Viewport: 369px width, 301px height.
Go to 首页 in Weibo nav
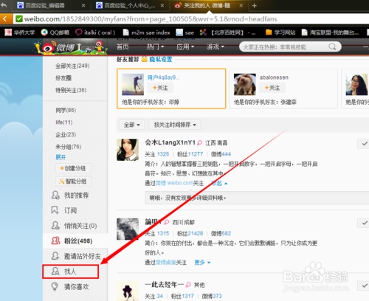[123, 46]
